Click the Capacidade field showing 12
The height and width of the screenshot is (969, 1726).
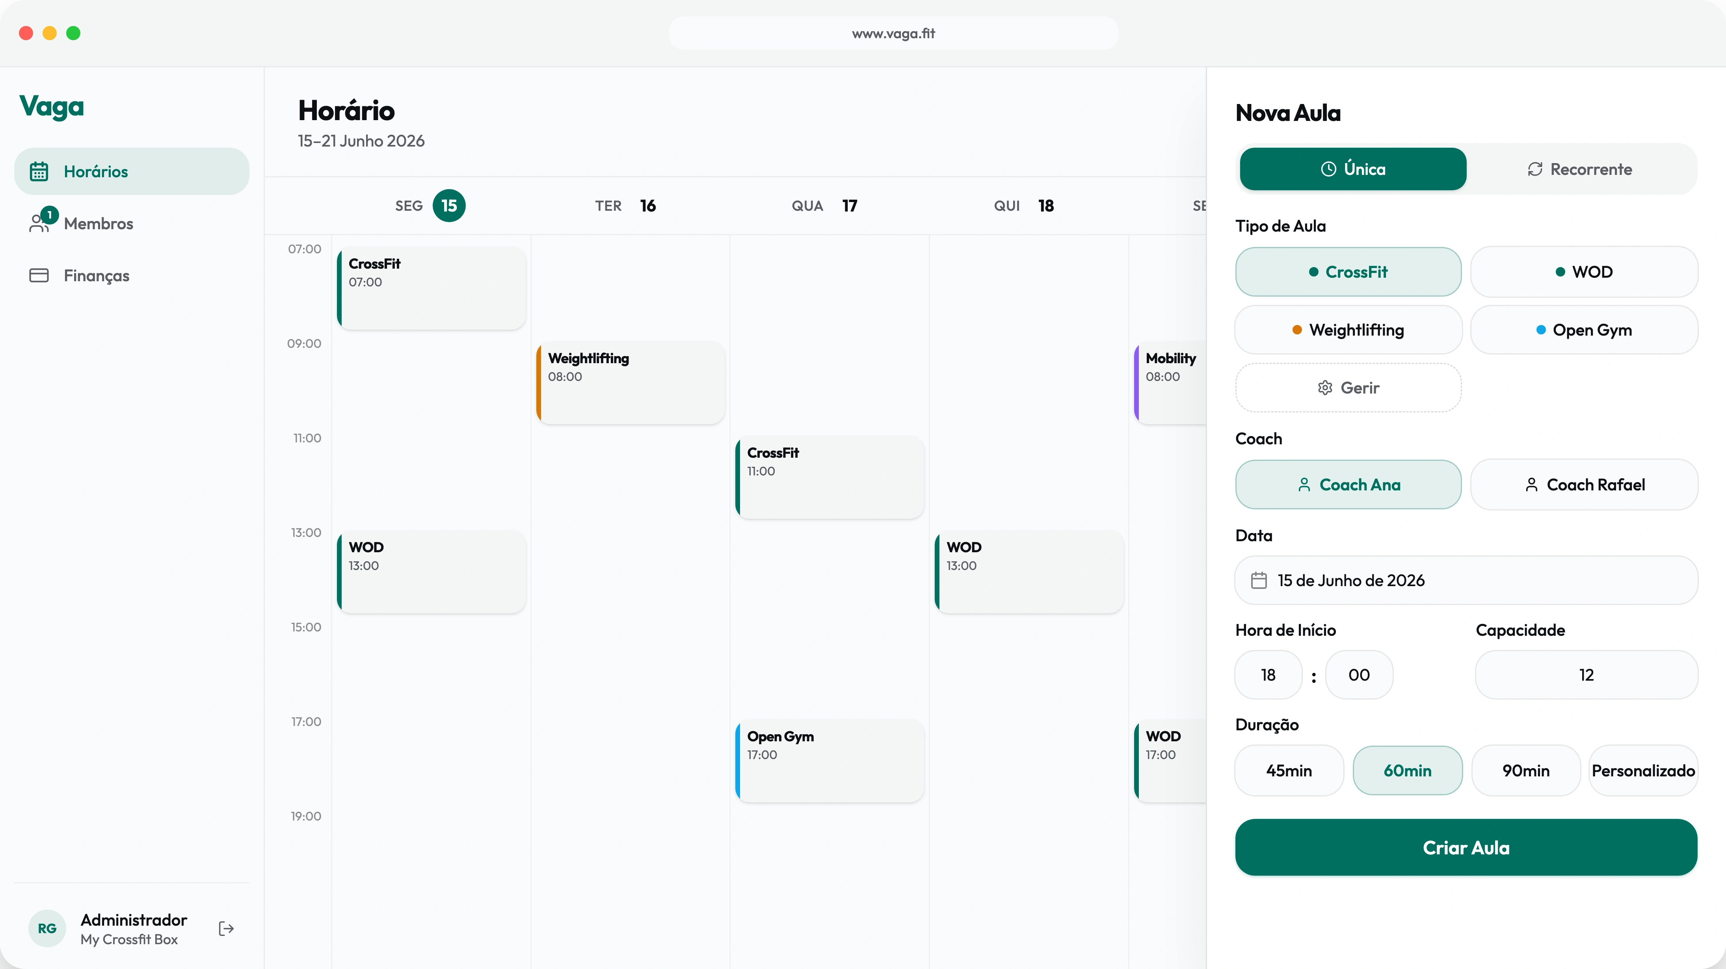tap(1586, 674)
